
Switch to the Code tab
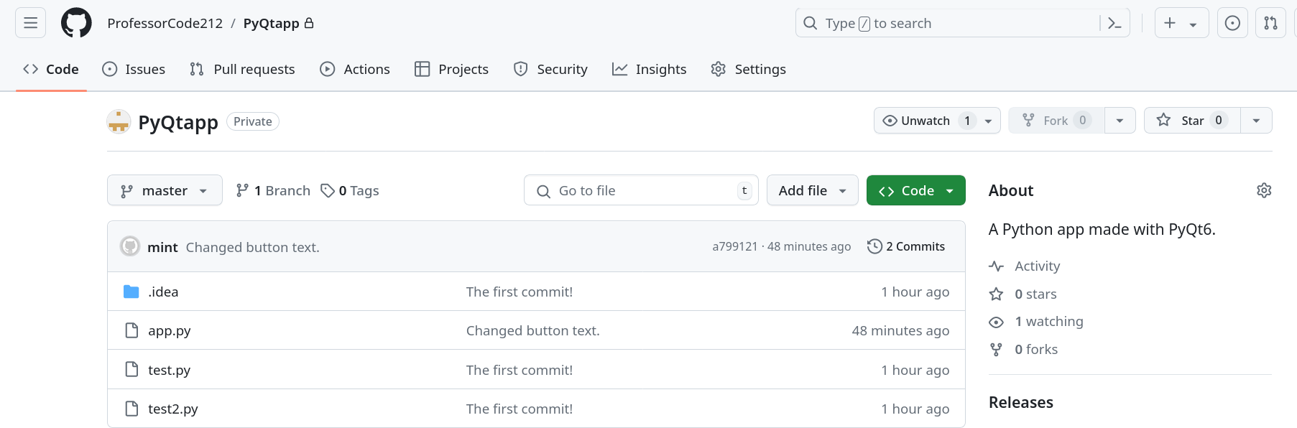click(x=51, y=69)
